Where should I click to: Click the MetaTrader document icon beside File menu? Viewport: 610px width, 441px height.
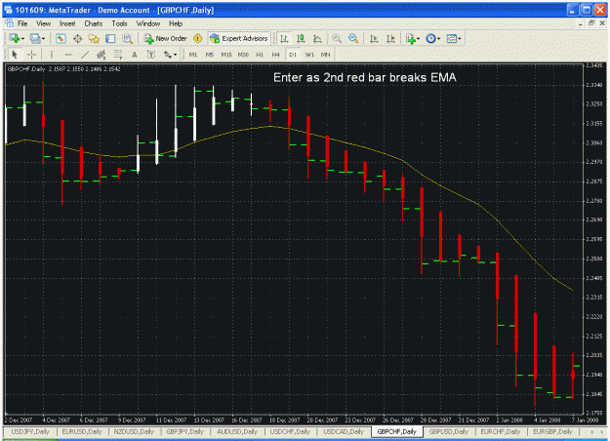pos(10,23)
